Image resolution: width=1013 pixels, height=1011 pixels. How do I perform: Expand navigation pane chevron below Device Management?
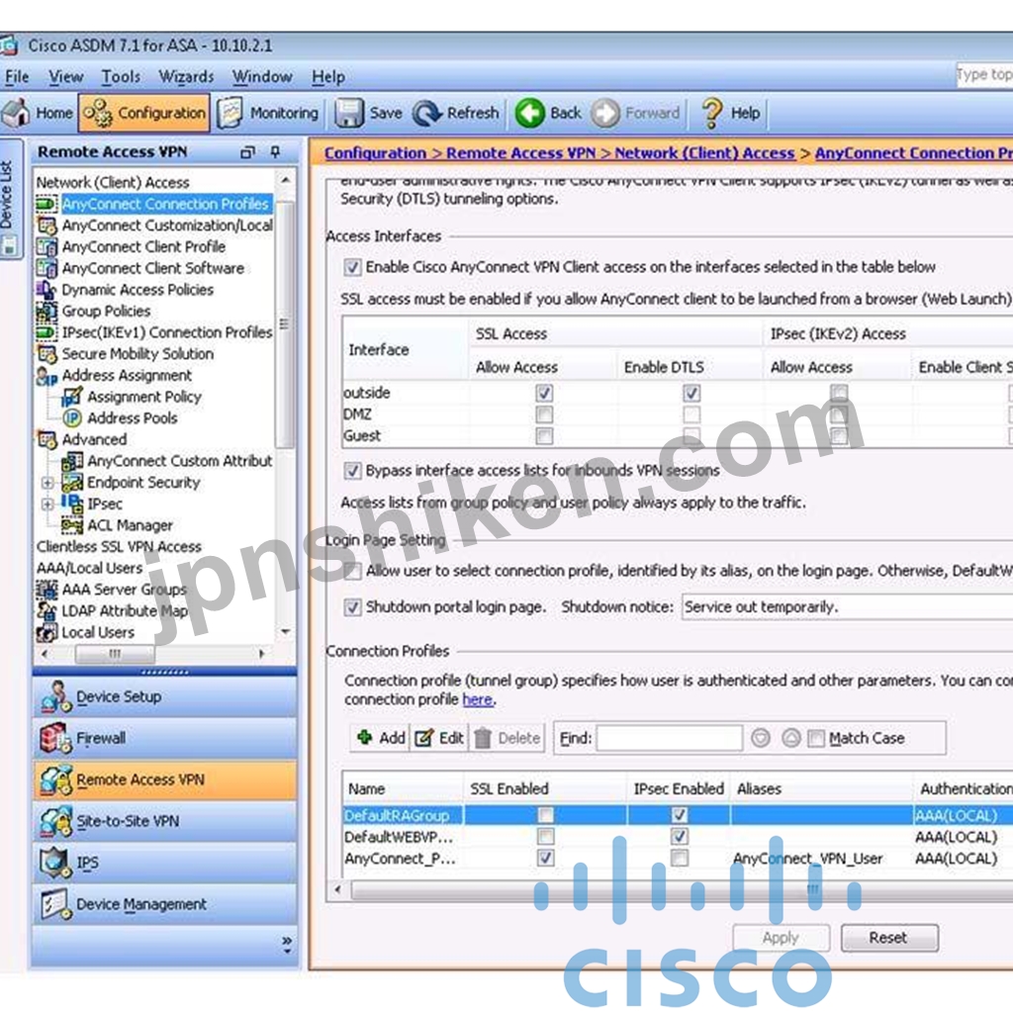coord(286,945)
